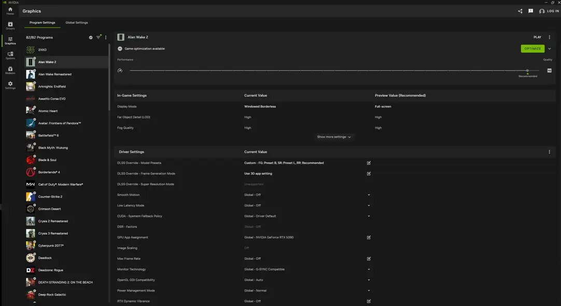Open the Settings gear in sidebar
The width and height of the screenshot is (561, 306).
coord(10,85)
